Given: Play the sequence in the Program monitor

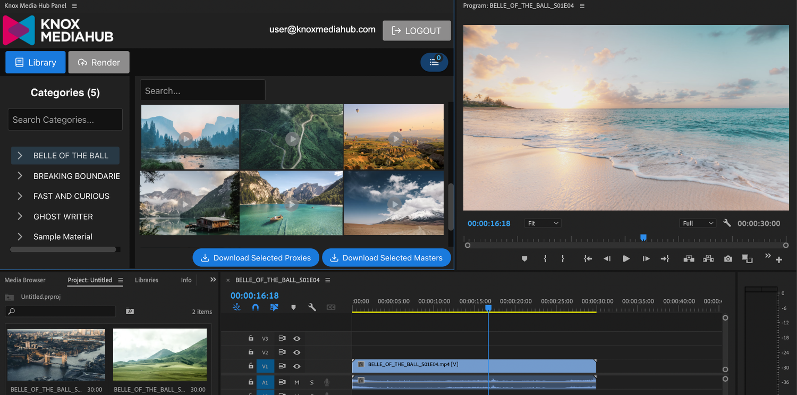Looking at the screenshot, I should pyautogui.click(x=626, y=259).
